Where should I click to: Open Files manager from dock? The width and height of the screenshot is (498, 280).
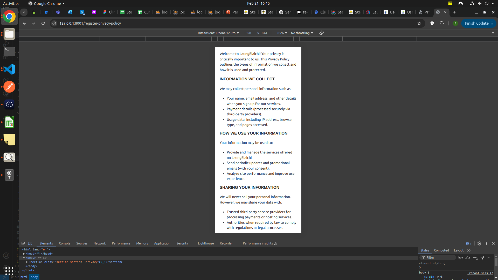[9, 34]
